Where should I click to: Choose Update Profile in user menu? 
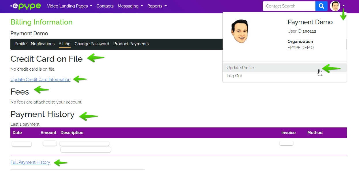[x=285, y=68]
